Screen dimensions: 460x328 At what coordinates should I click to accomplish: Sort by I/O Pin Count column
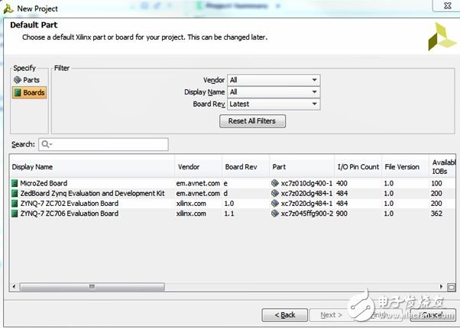tap(358, 166)
